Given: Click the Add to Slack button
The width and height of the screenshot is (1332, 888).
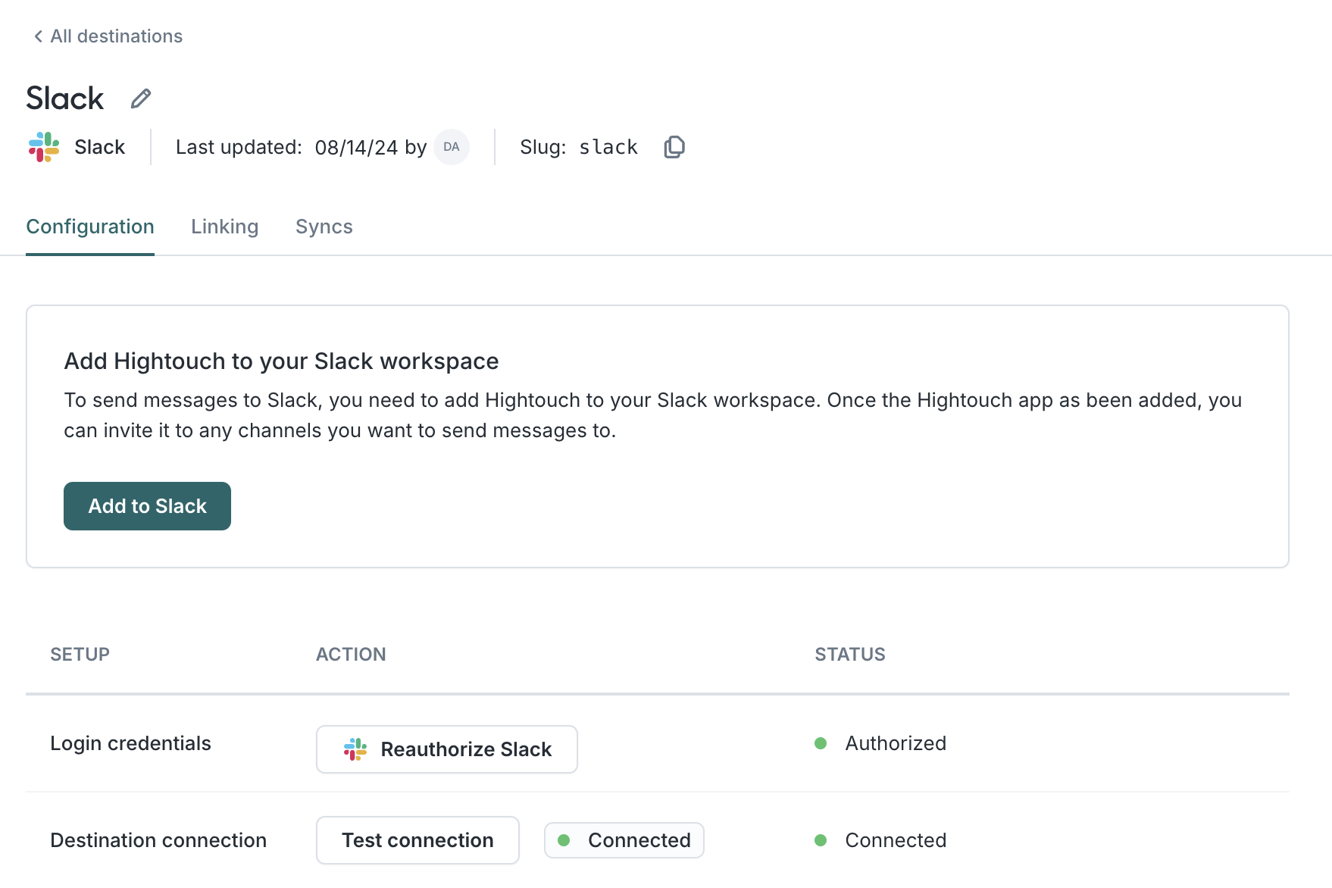Looking at the screenshot, I should [x=147, y=506].
